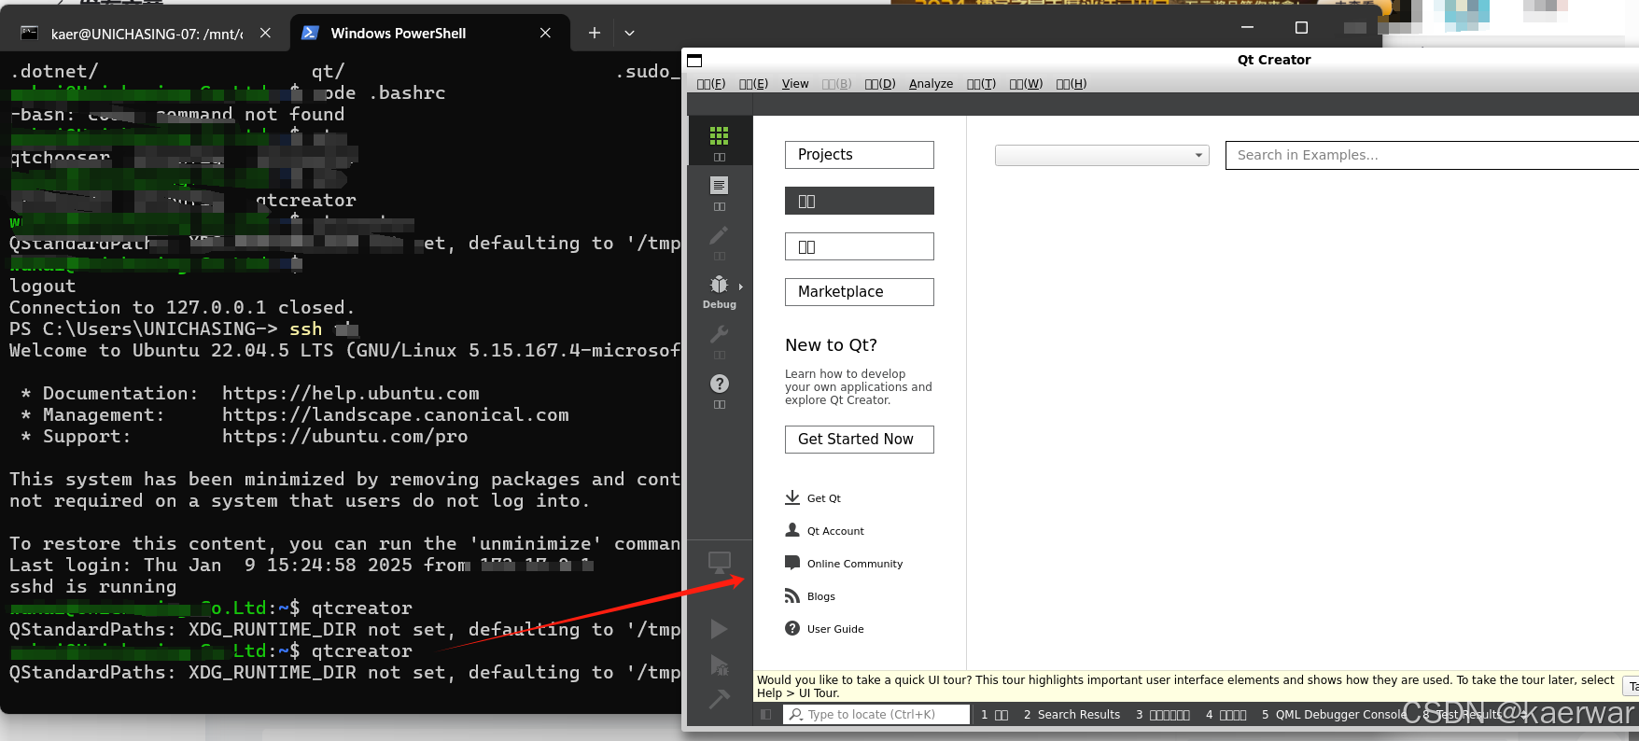The height and width of the screenshot is (741, 1639).
Task: Expand the arrow beside the Debug mode
Action: pos(741,287)
